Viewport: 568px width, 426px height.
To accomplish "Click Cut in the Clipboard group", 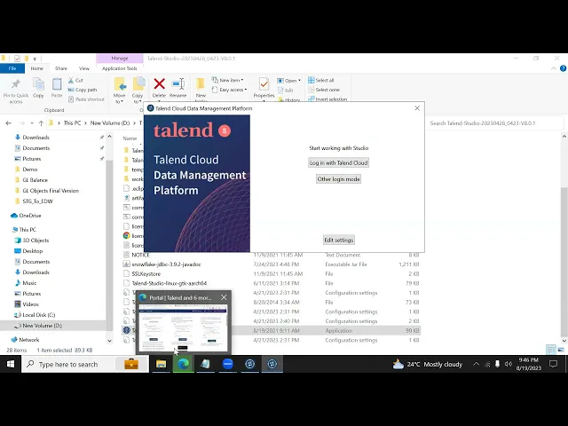I will tap(75, 80).
